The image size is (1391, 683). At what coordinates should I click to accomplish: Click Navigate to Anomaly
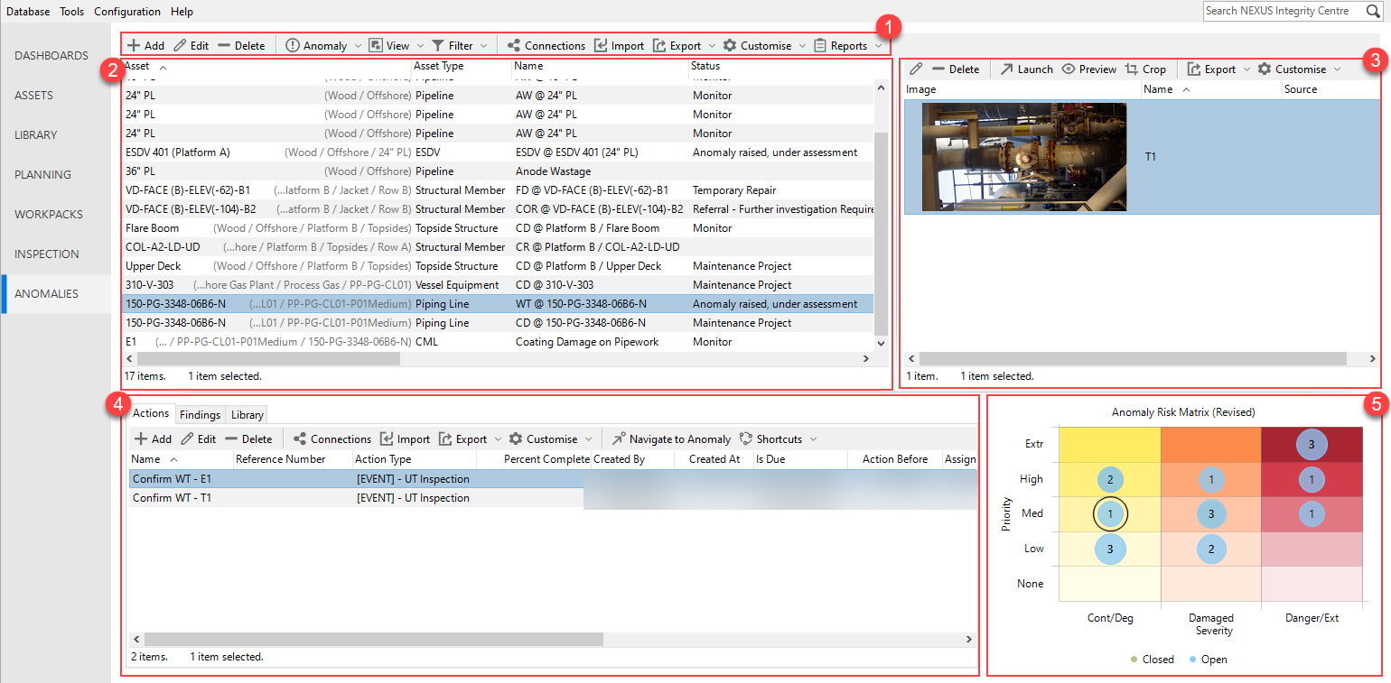pos(671,439)
